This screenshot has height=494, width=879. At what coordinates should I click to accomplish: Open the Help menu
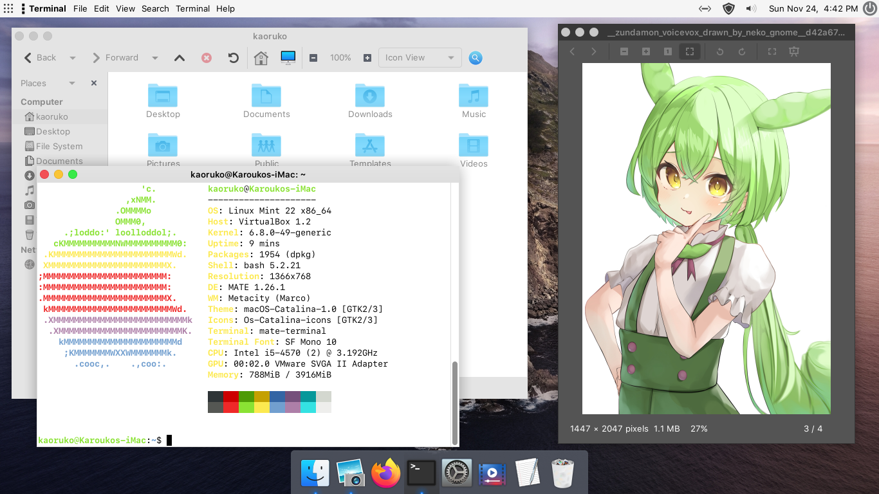(225, 8)
